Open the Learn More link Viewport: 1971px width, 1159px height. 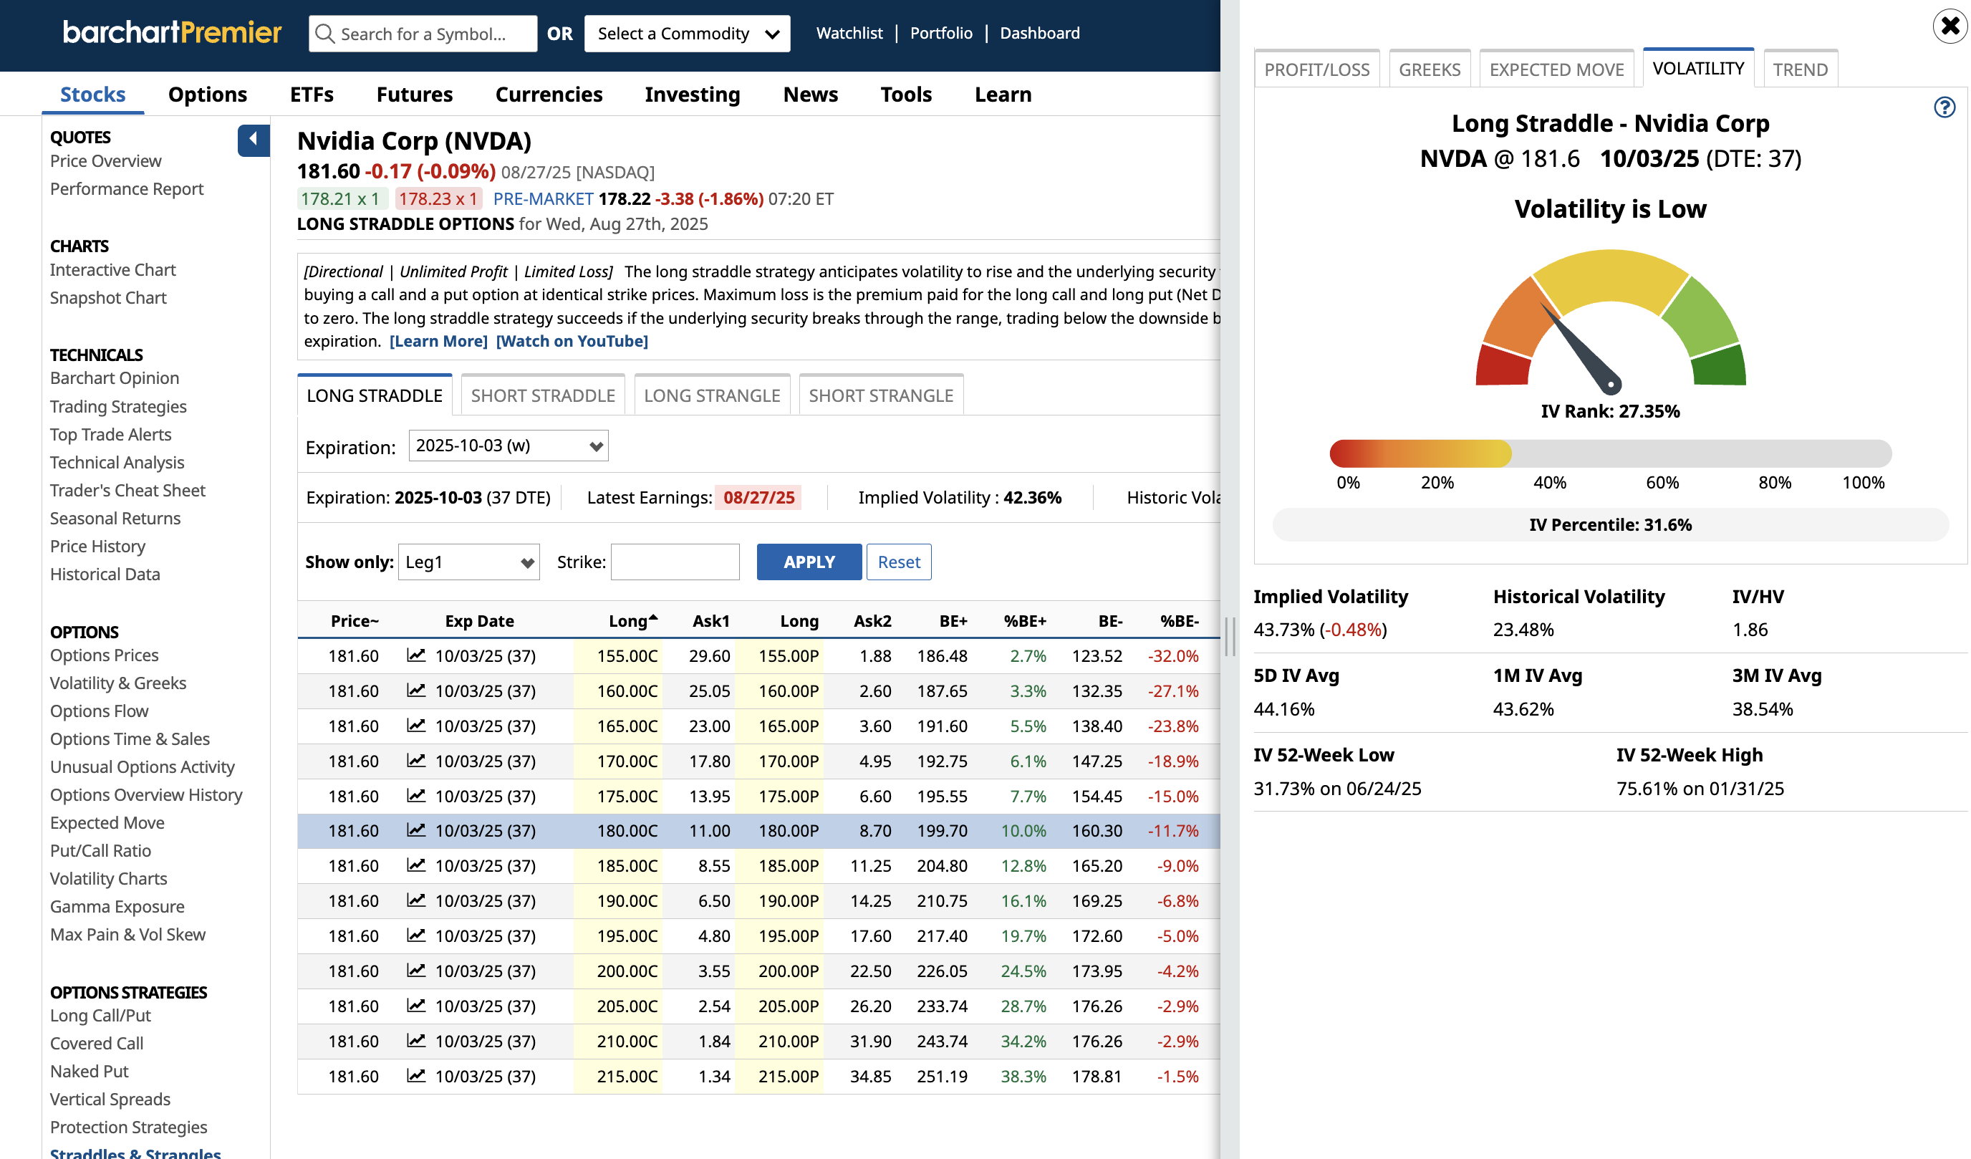point(438,341)
